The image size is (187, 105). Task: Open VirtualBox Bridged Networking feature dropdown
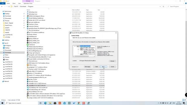(85, 51)
